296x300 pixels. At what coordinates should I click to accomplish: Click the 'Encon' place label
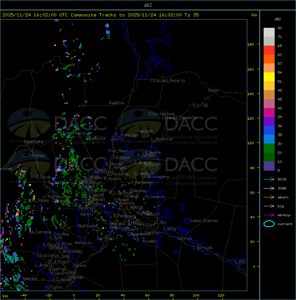pos(213,90)
